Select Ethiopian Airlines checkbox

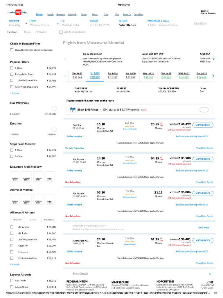pos(12,258)
